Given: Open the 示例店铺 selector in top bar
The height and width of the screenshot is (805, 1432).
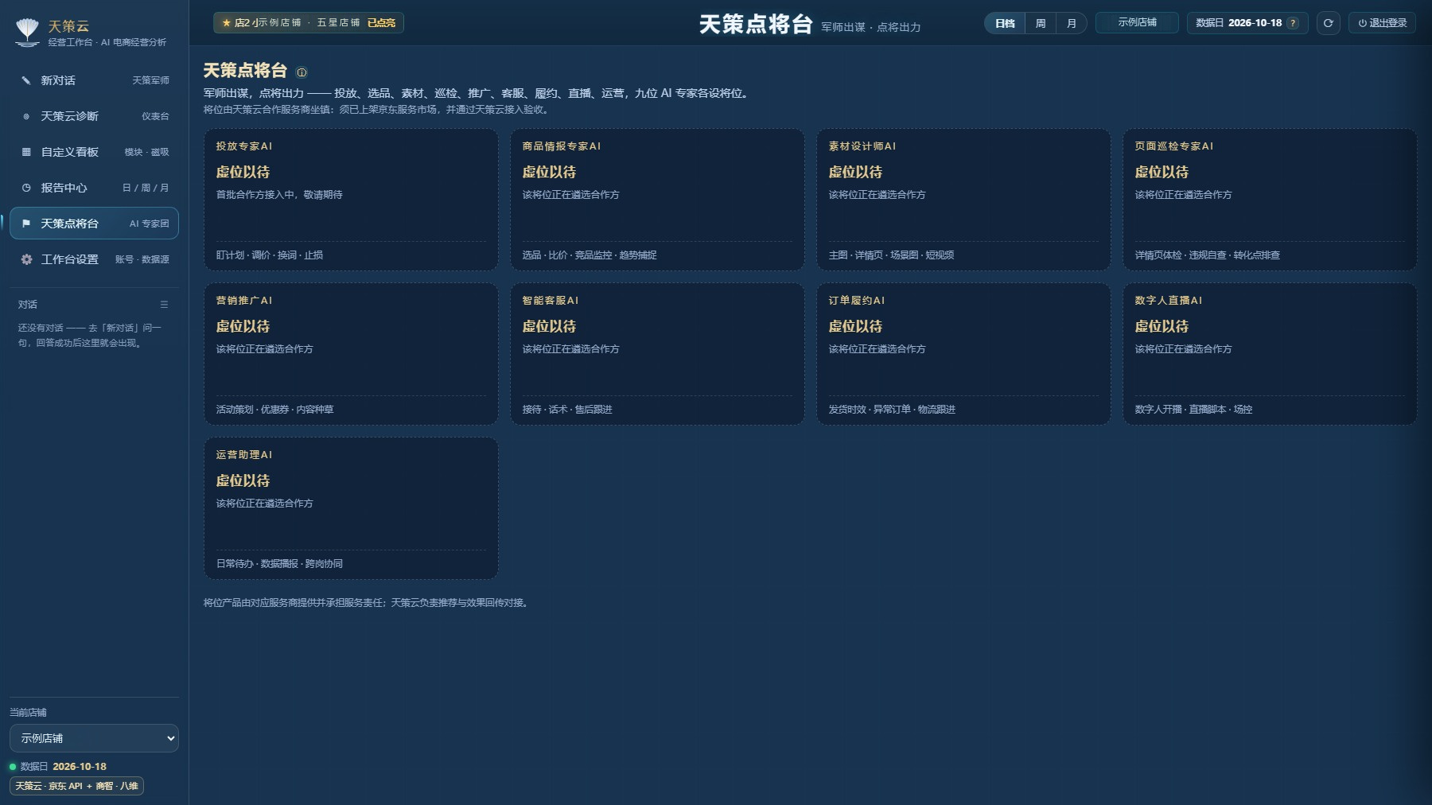Looking at the screenshot, I should (1137, 22).
